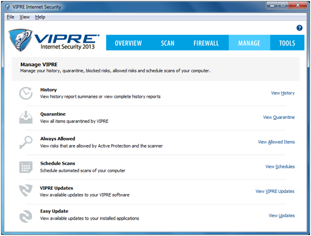Click the Schedule Scans heading text
311x236 pixels.
point(57,163)
